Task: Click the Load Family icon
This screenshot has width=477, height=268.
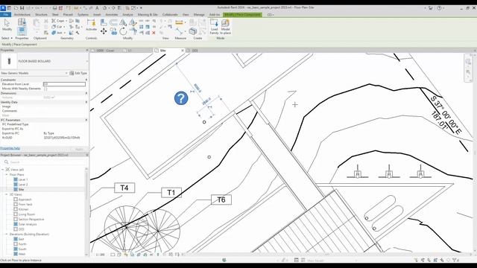Action: 214,26
